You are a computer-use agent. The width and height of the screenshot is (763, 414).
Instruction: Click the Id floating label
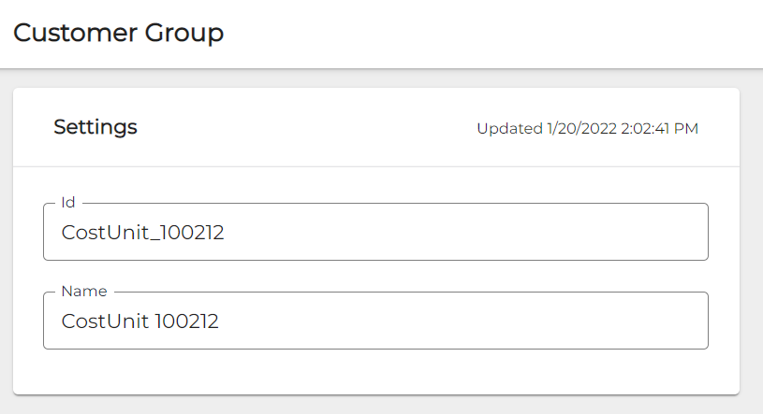pyautogui.click(x=67, y=202)
